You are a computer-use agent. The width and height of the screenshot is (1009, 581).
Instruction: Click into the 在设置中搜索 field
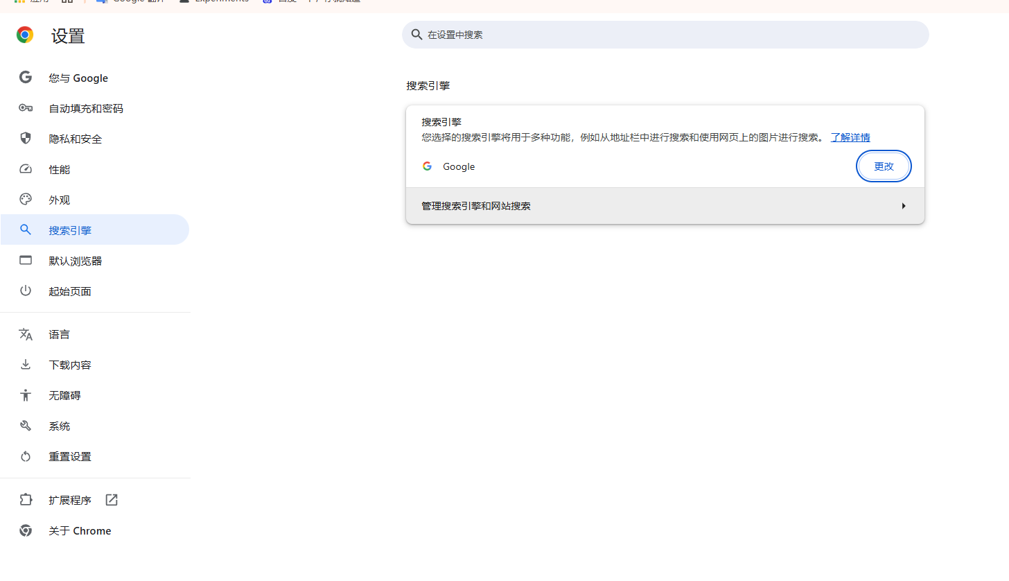click(x=665, y=35)
